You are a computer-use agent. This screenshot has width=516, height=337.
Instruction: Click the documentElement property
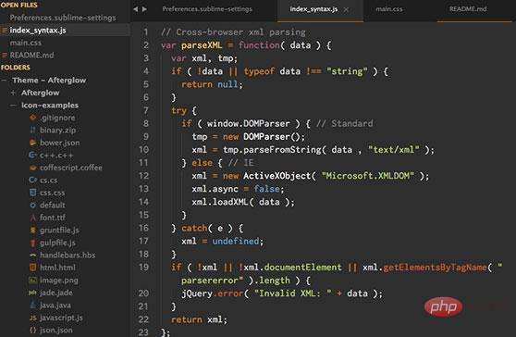(x=302, y=268)
